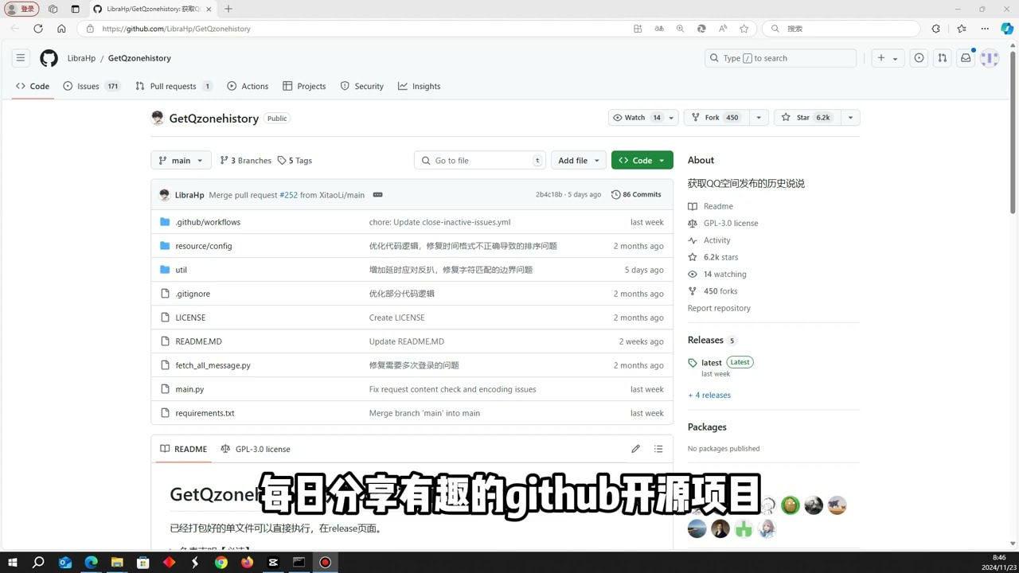This screenshot has width=1019, height=573.
Task: Open pull requests icon in header
Action: coord(943,58)
